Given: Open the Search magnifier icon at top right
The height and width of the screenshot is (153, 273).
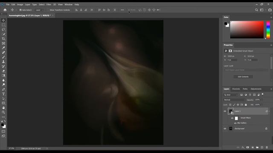Looking at the screenshot, I should pos(256,10).
